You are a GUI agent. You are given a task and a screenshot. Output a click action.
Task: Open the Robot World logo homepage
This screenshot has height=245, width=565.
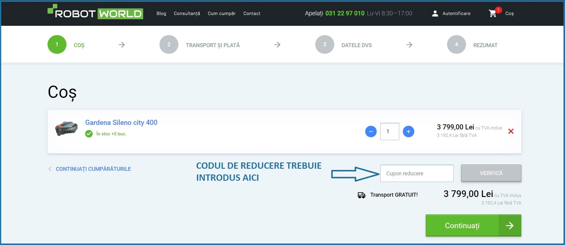coord(95,12)
